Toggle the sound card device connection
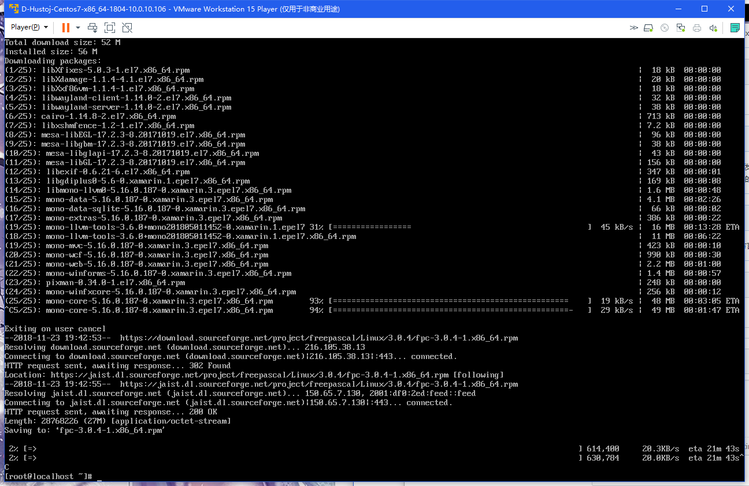Viewport: 749px width, 486px height. pos(713,27)
